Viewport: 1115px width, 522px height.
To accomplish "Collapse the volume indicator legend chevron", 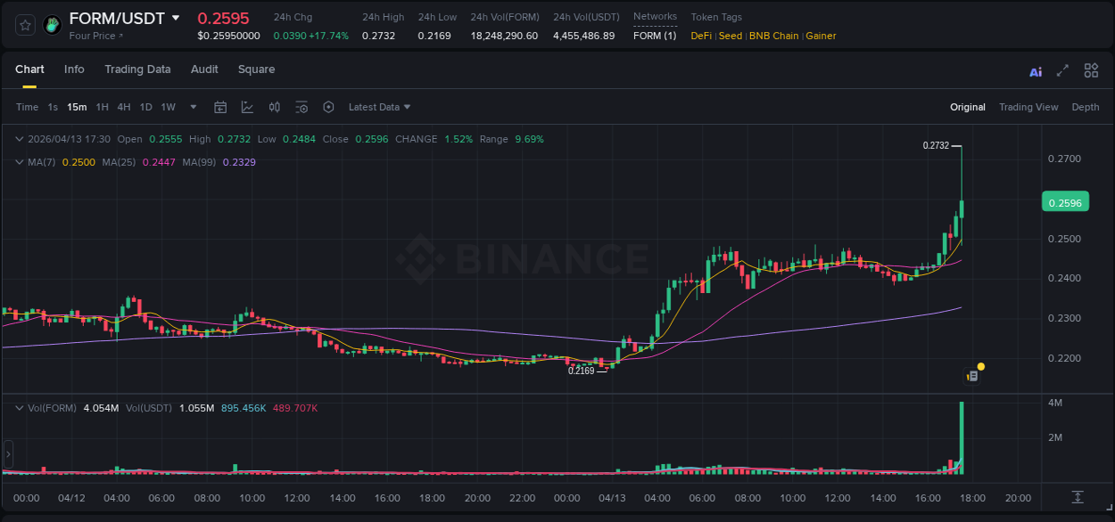I will click(x=19, y=407).
